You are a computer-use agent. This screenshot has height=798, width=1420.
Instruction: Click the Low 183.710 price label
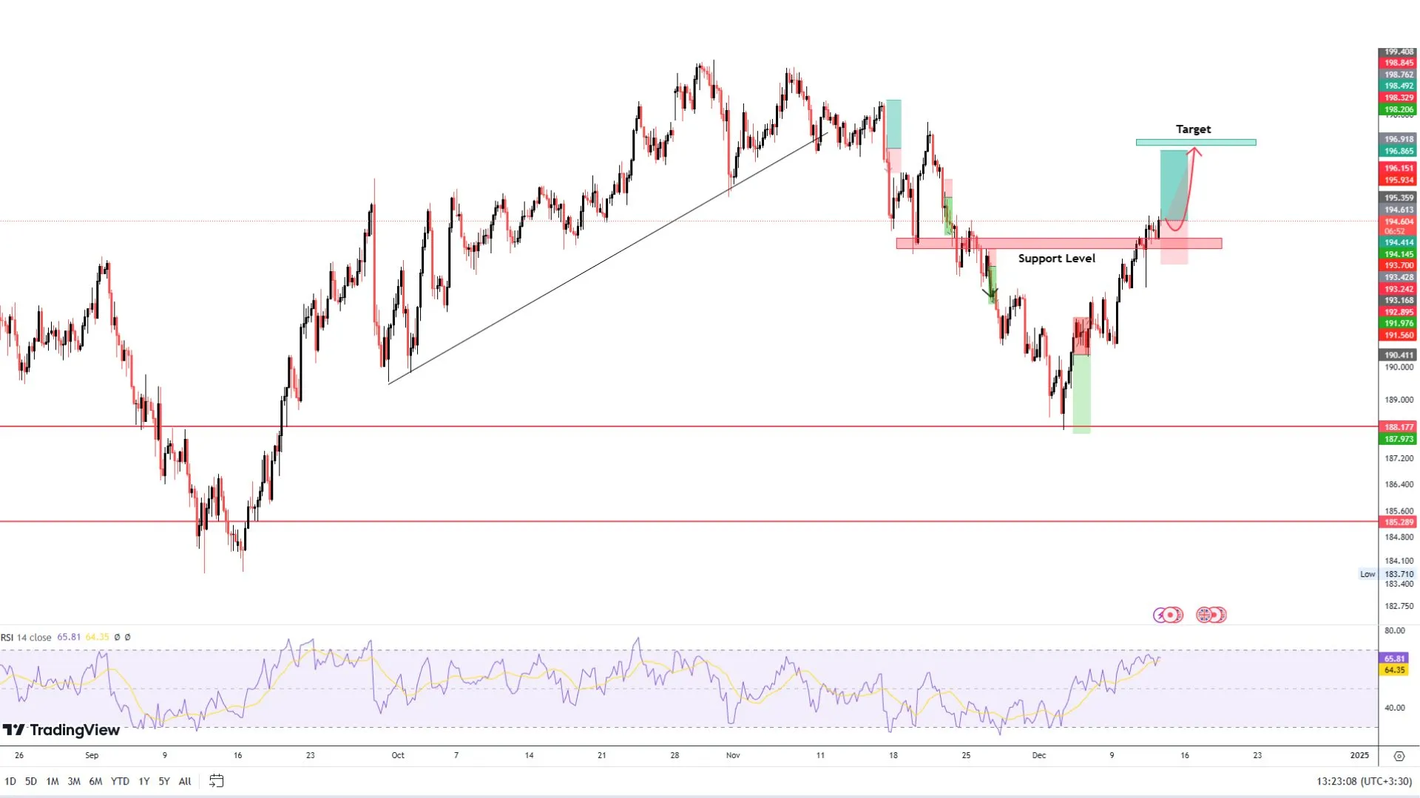pyautogui.click(x=1388, y=574)
